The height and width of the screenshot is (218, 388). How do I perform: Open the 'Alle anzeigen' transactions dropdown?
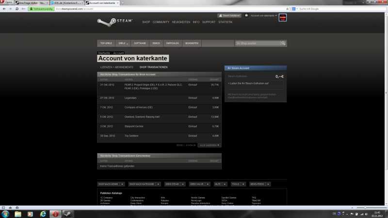point(210,145)
